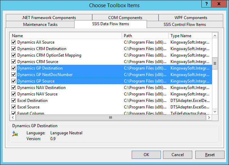Open the Maintenance Tasks tab
This screenshot has width=229, height=165.
click(40, 25)
